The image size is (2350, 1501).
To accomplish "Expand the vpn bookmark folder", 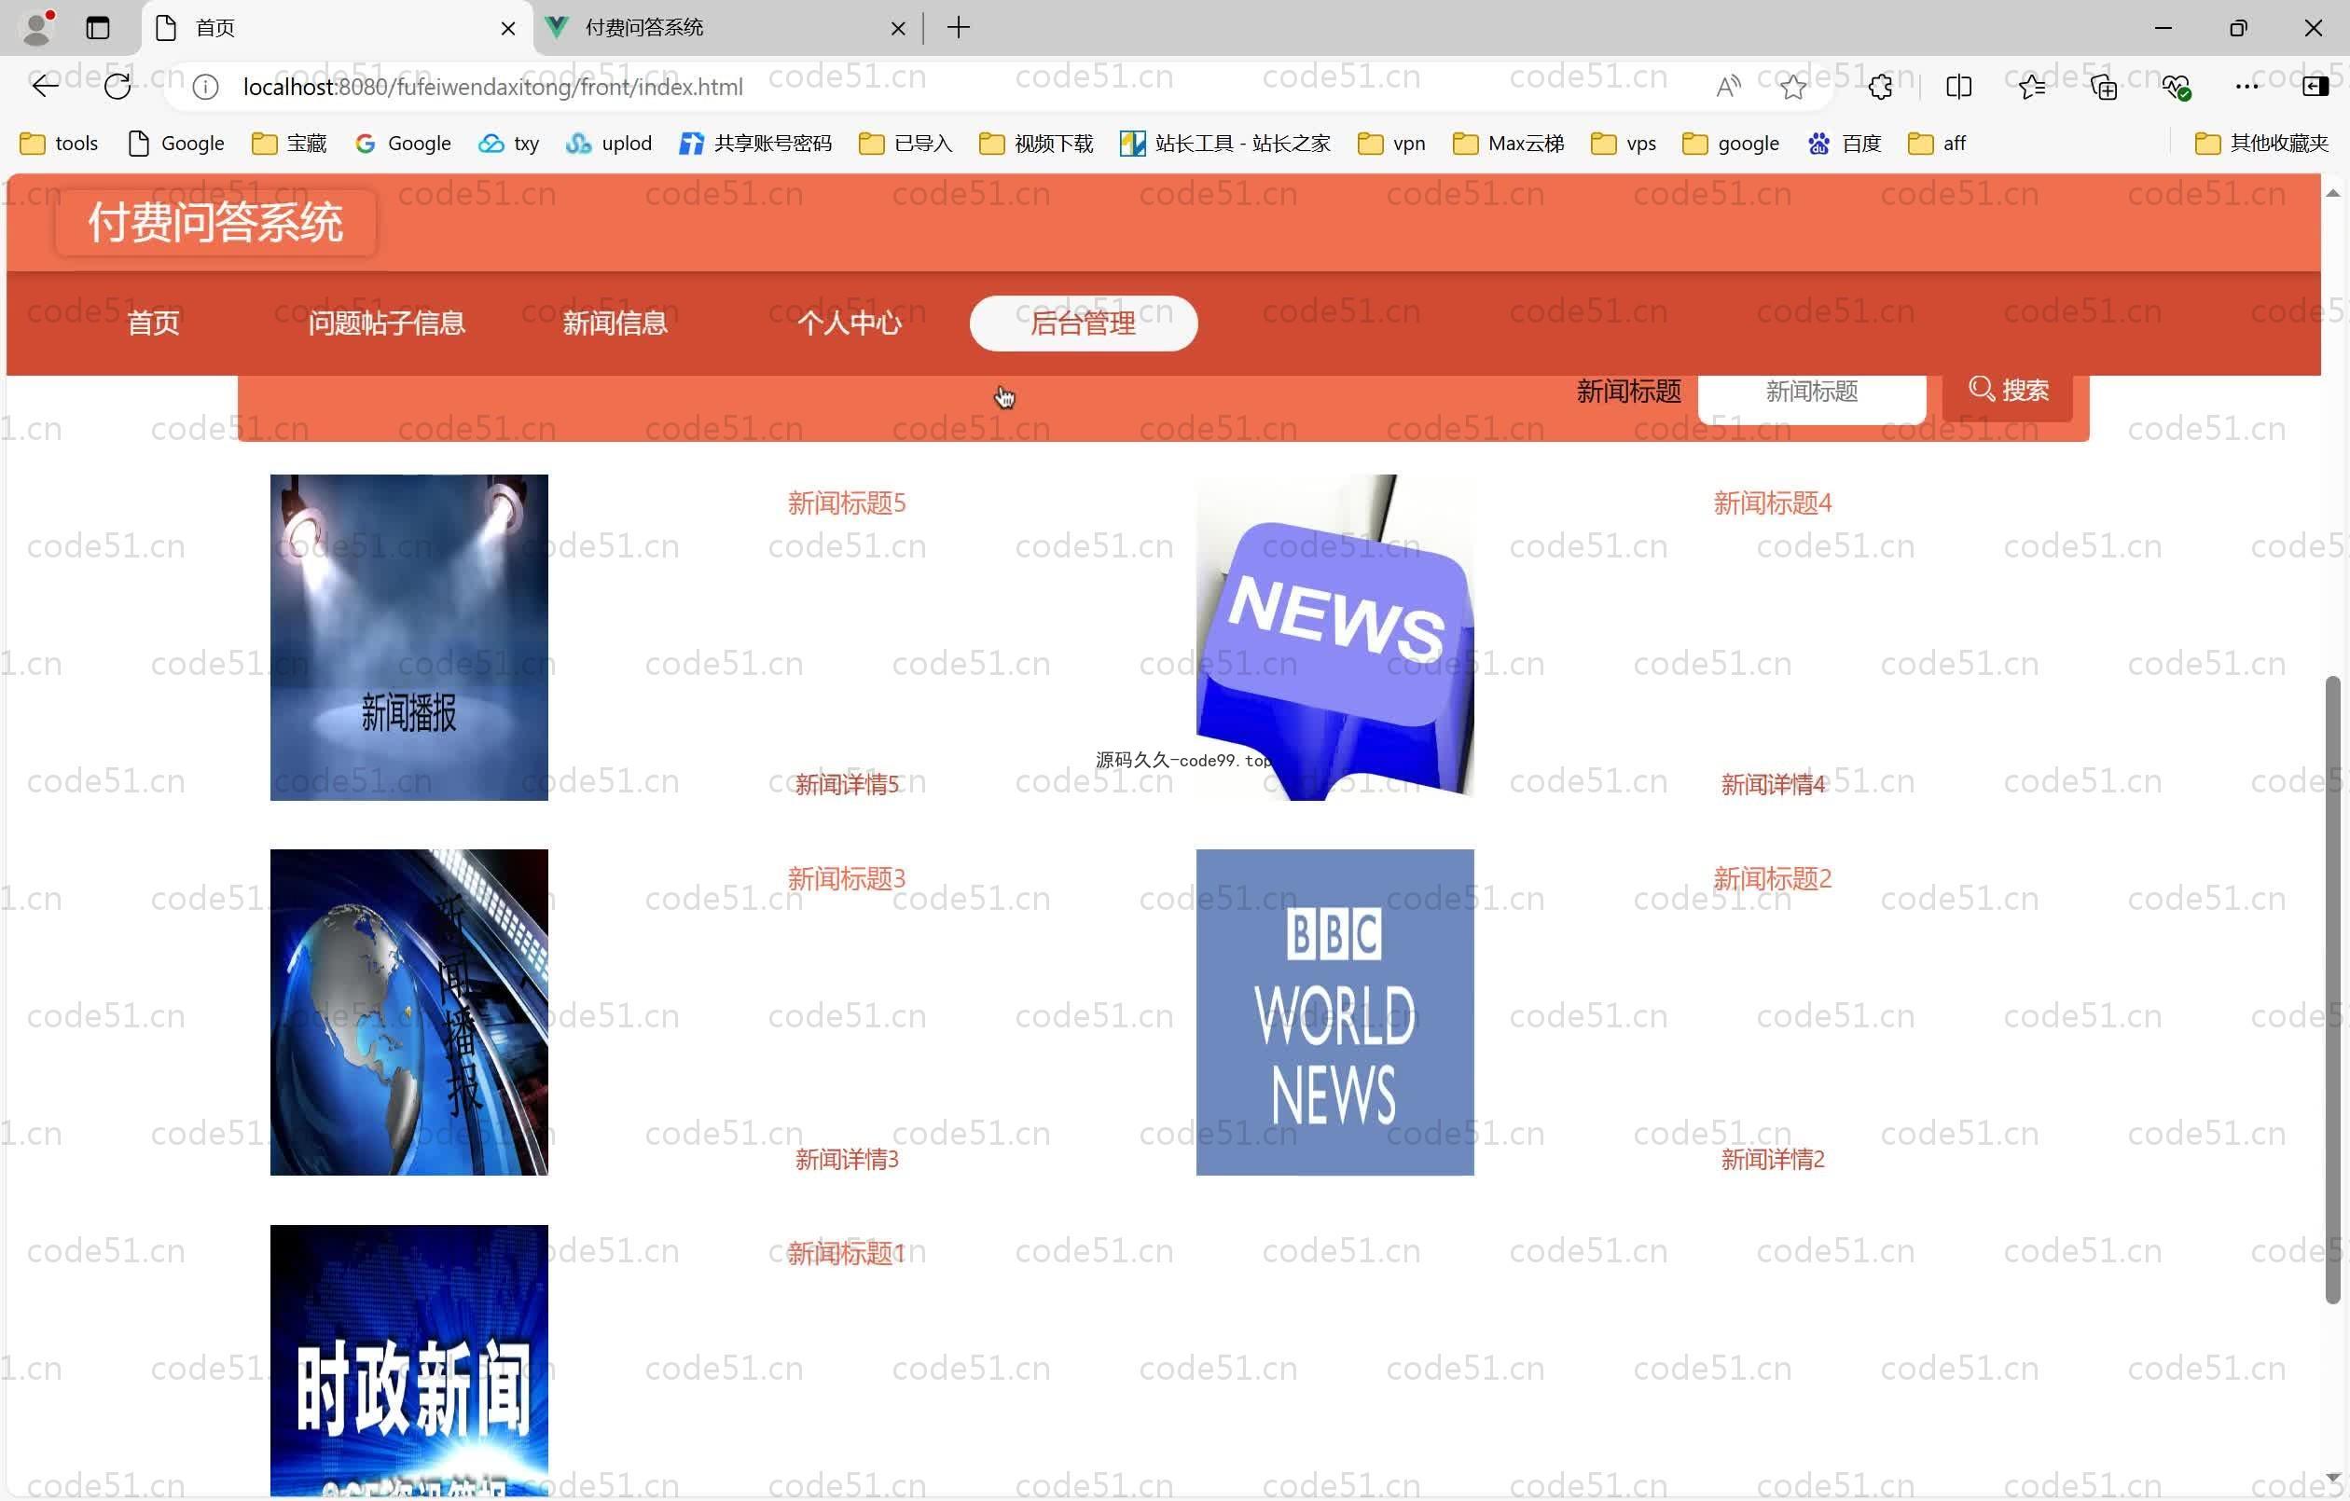I will coord(1390,144).
